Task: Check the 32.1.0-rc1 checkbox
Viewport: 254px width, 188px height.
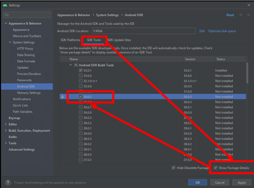Action: (x=80, y=81)
